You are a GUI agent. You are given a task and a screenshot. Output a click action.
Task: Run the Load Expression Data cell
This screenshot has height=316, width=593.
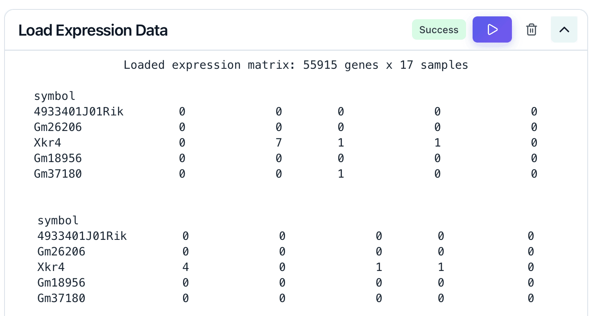(x=492, y=29)
